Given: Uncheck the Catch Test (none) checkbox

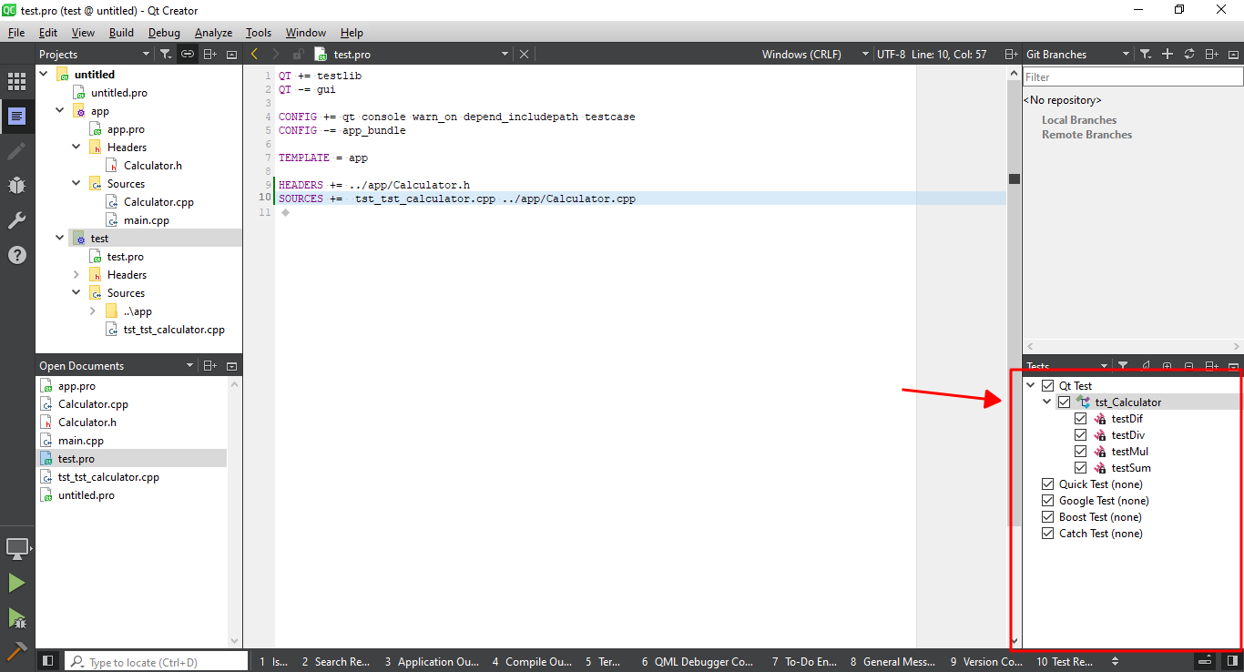Looking at the screenshot, I should point(1047,534).
